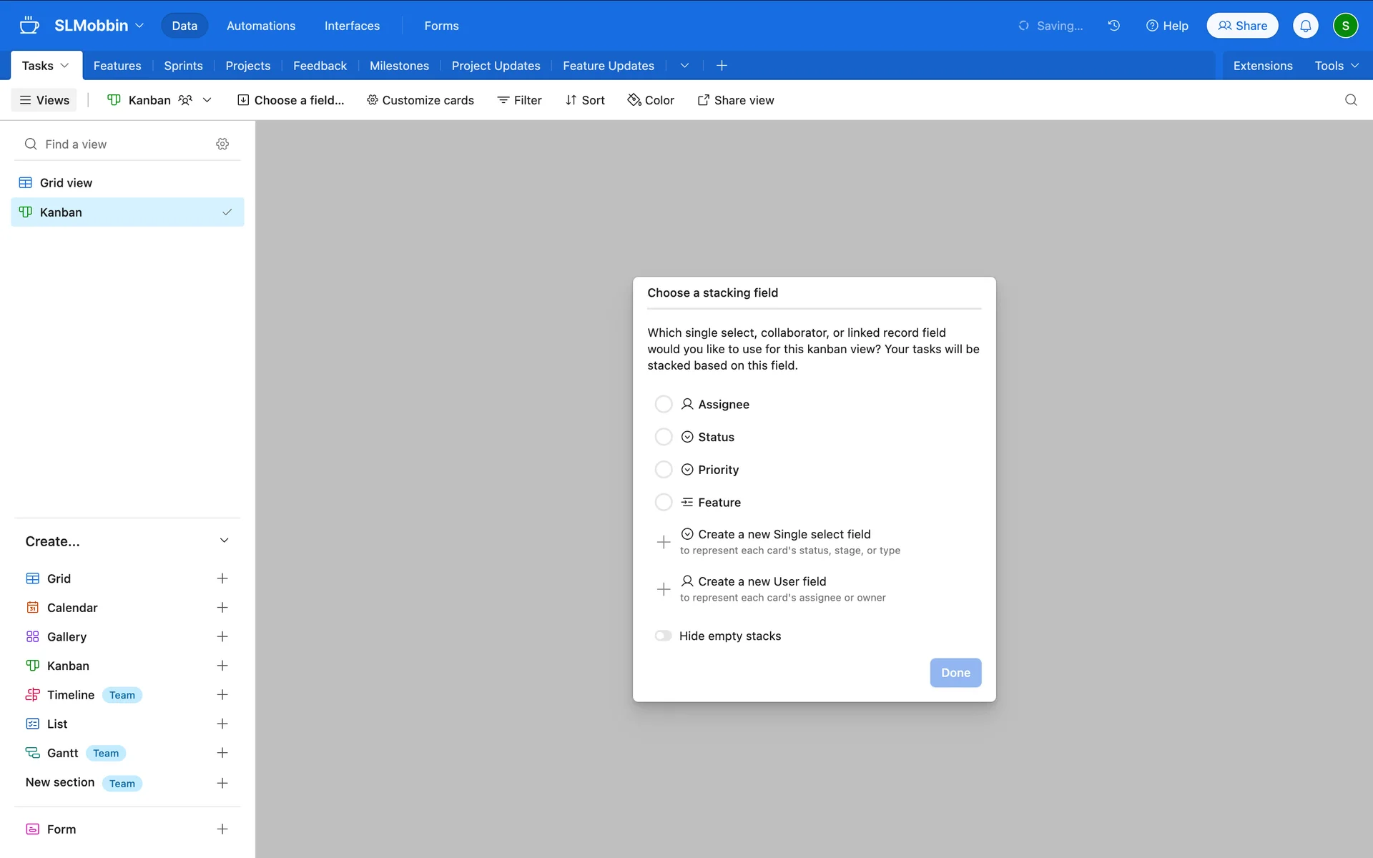Click the notifications bell icon
The image size is (1373, 858).
click(x=1305, y=26)
